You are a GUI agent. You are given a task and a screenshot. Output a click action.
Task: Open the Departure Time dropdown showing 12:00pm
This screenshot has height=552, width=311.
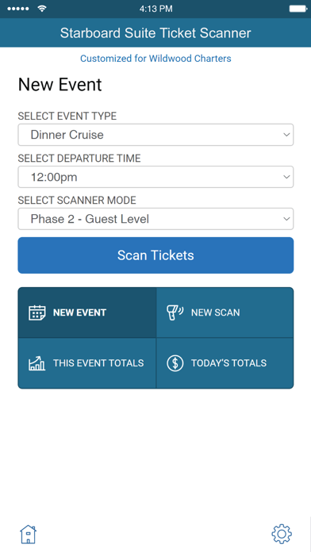tap(155, 177)
